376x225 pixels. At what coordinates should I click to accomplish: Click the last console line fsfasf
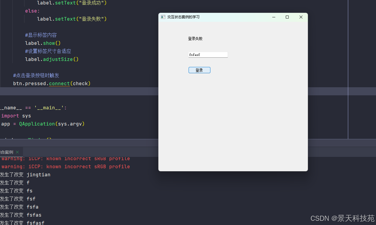pyautogui.click(x=22, y=223)
